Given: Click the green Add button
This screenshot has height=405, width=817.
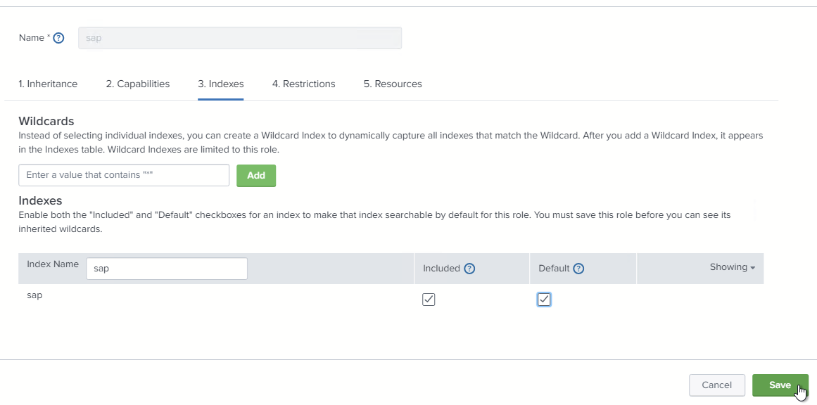Looking at the screenshot, I should tap(256, 174).
